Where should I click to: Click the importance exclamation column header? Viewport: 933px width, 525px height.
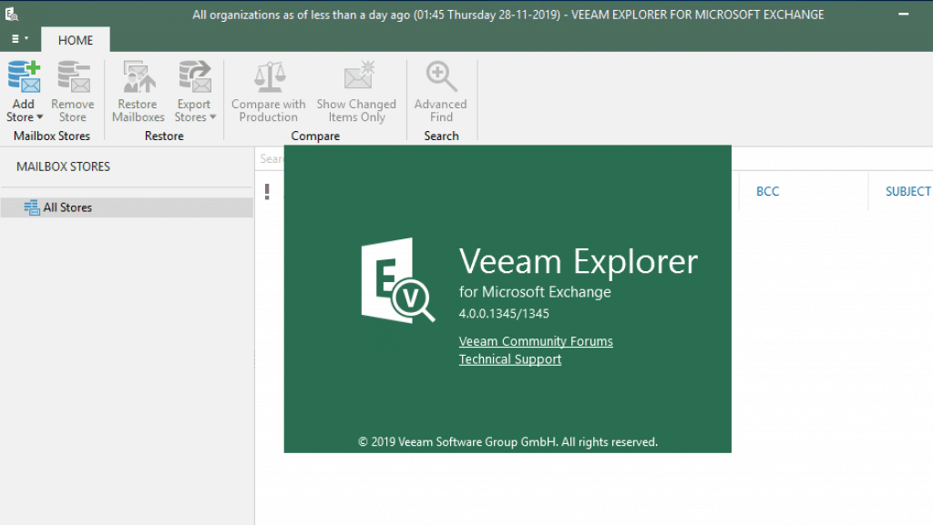click(x=267, y=191)
